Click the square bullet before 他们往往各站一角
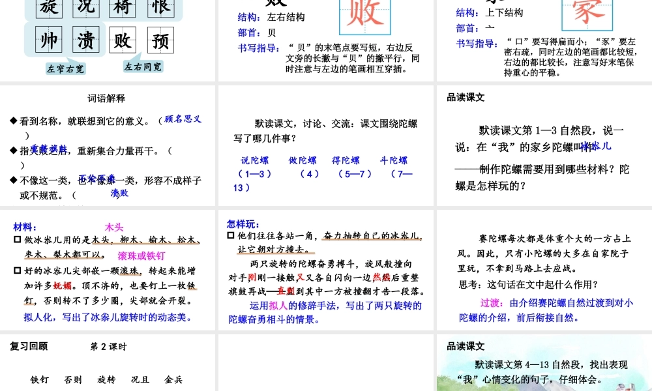 (231, 236)
